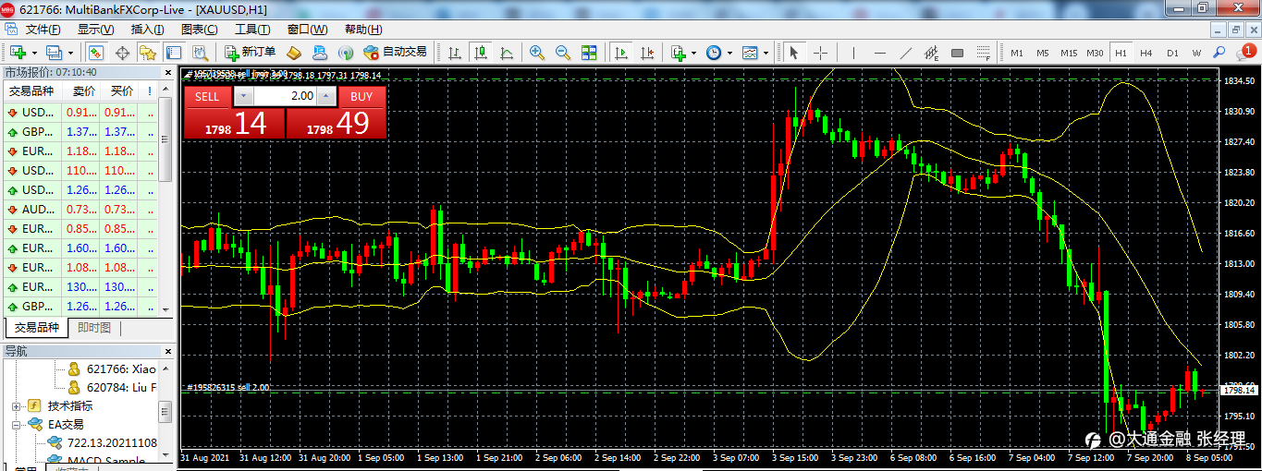Open the chat notifications icon with badge
Screen dimensions: 1262x471
(x=1244, y=53)
